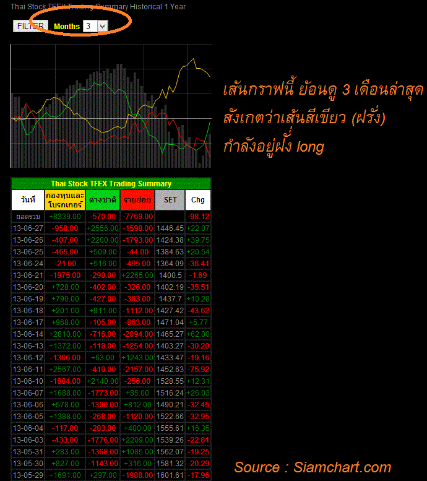Select the date cell 13-06-07
The width and height of the screenshot is (427, 481).
click(x=28, y=393)
